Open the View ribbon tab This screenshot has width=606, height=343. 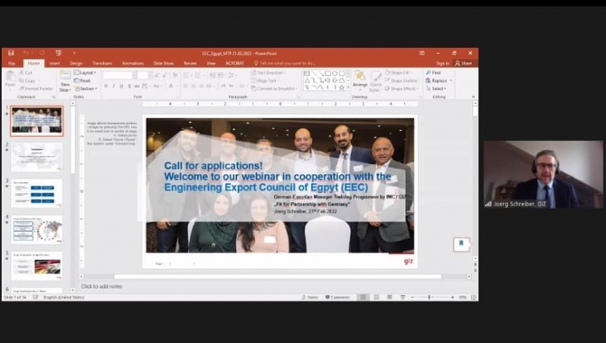(211, 63)
